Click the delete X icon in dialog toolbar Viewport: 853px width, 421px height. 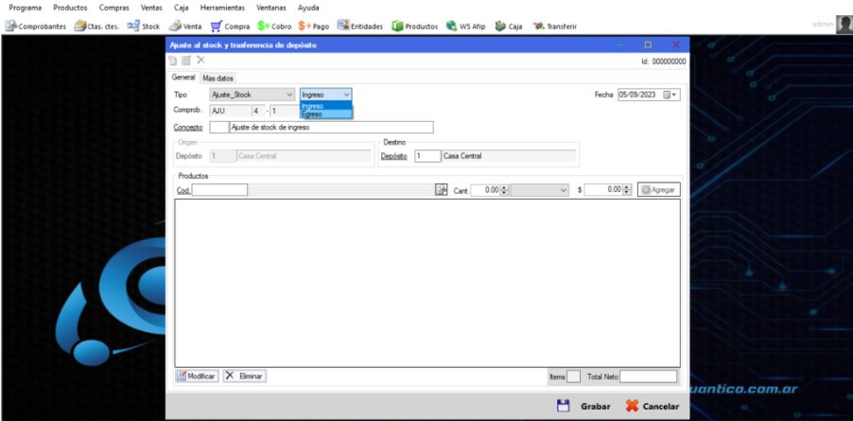(200, 61)
